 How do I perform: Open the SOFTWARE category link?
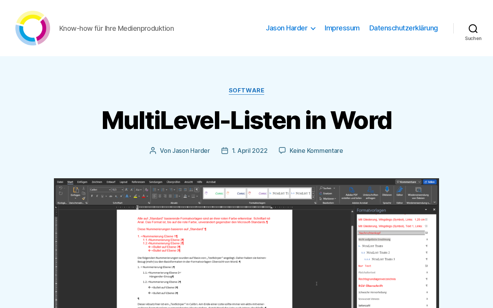246,90
